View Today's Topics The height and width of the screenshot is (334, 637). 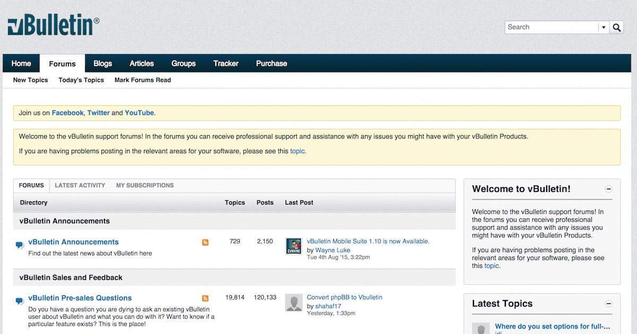[81, 80]
